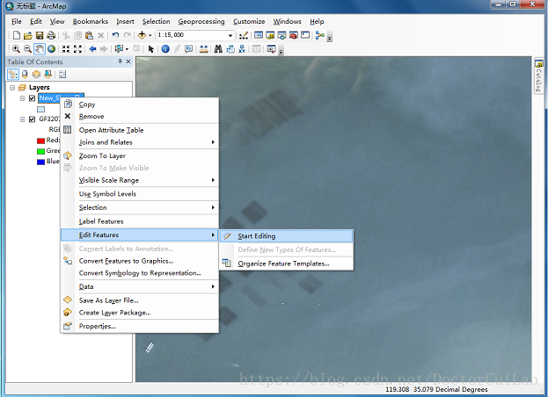The image size is (548, 397).
Task: Select the HTML Popup tool
Action: pyautogui.click(x=189, y=49)
